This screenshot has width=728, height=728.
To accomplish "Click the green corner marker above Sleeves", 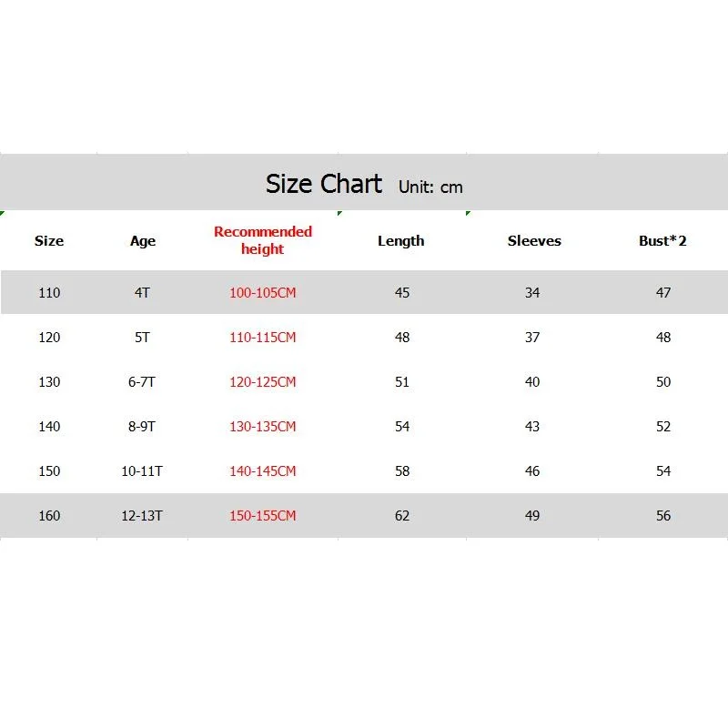I will [x=468, y=213].
